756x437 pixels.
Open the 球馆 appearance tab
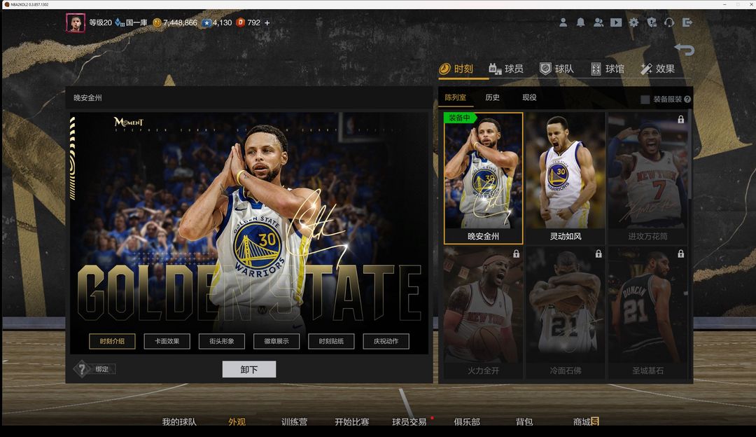(x=607, y=69)
